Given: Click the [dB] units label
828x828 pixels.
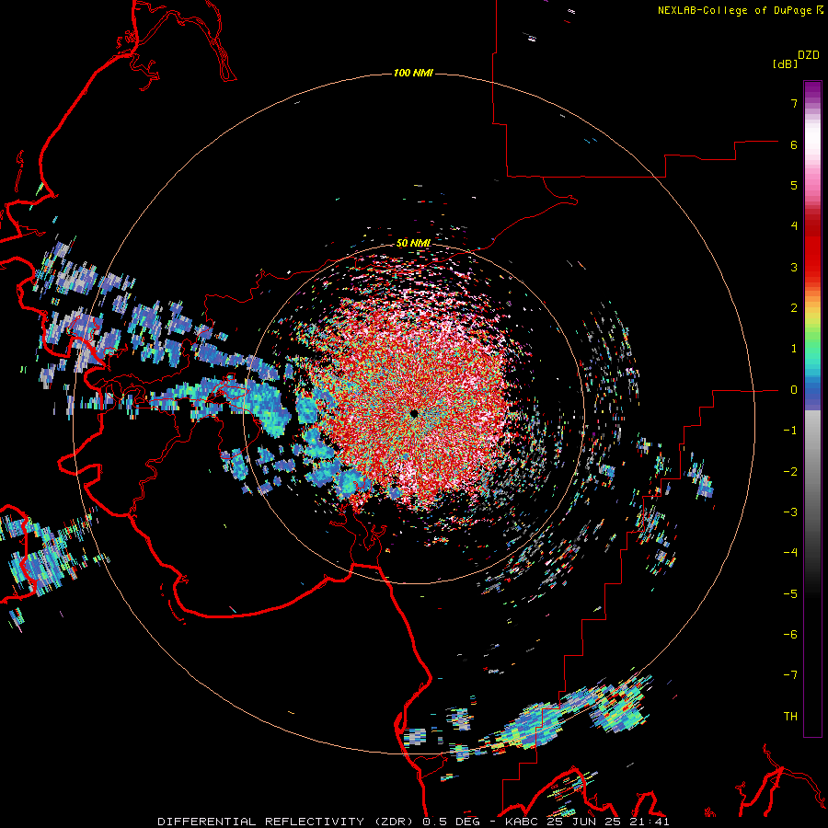Looking at the screenshot, I should 785,63.
